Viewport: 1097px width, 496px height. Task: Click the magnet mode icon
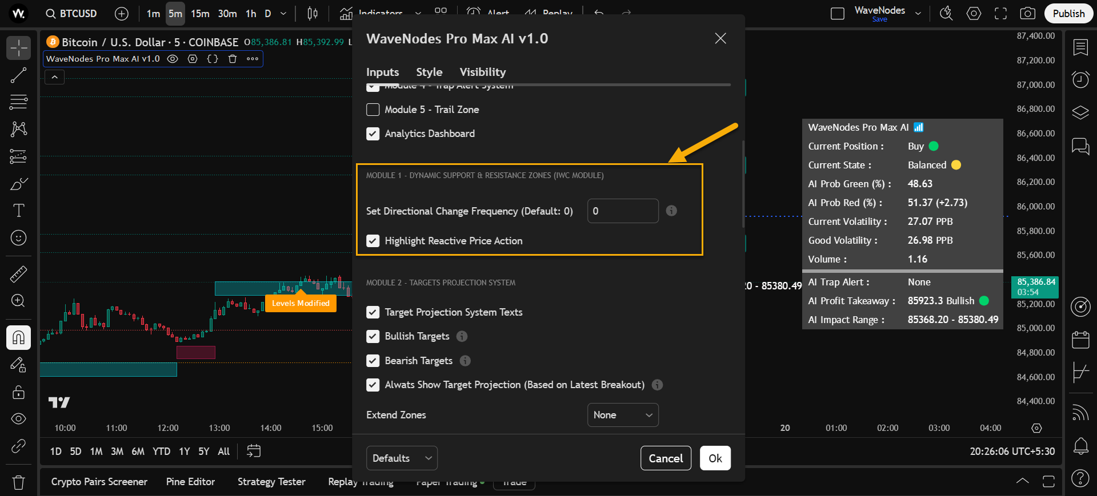point(18,337)
